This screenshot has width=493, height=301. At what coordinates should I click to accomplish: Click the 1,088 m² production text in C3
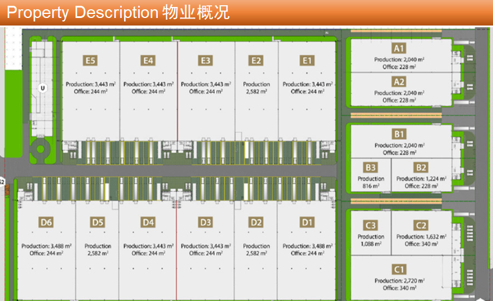click(x=371, y=244)
